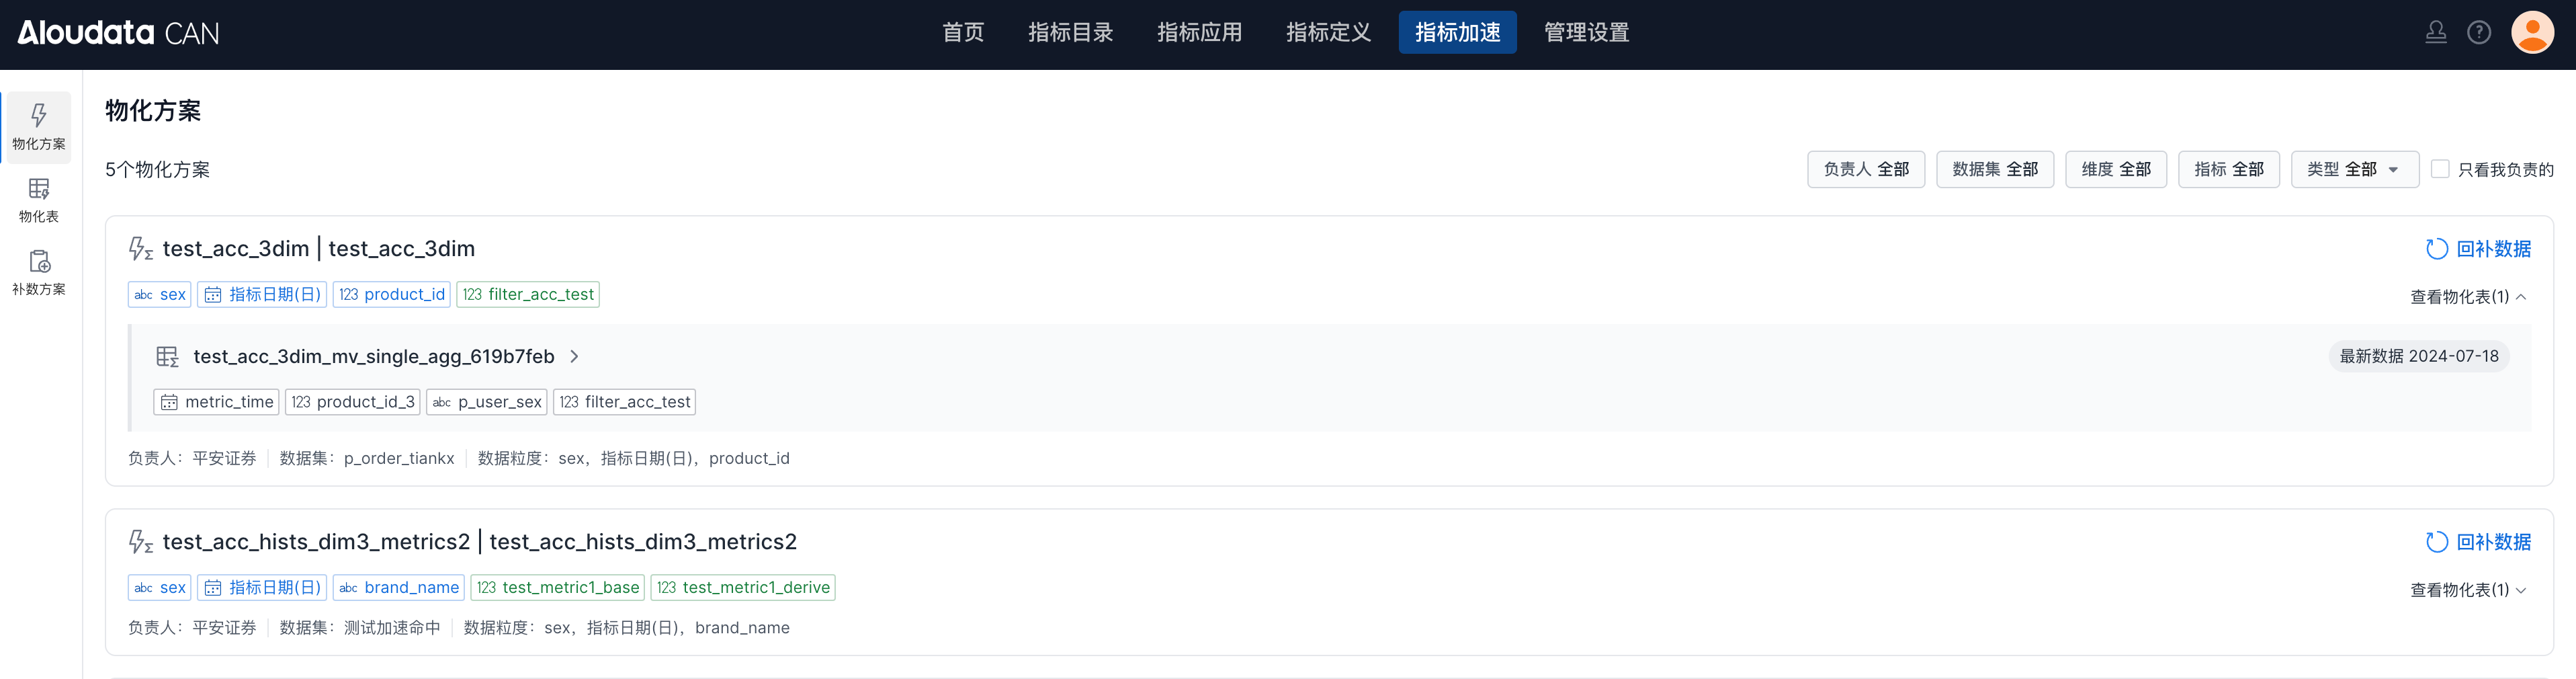Screen dimensions: 2576x679
Task: Collapse 查看物化表(1) for test_acc_3dim
Action: coord(2468,297)
